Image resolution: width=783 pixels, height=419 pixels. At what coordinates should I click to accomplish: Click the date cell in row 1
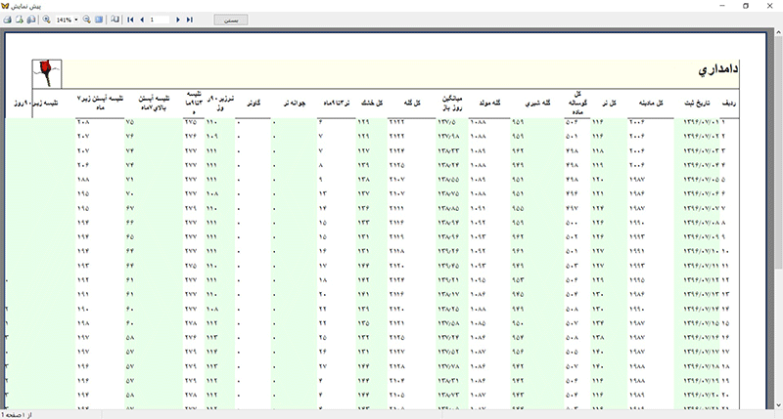(702, 121)
